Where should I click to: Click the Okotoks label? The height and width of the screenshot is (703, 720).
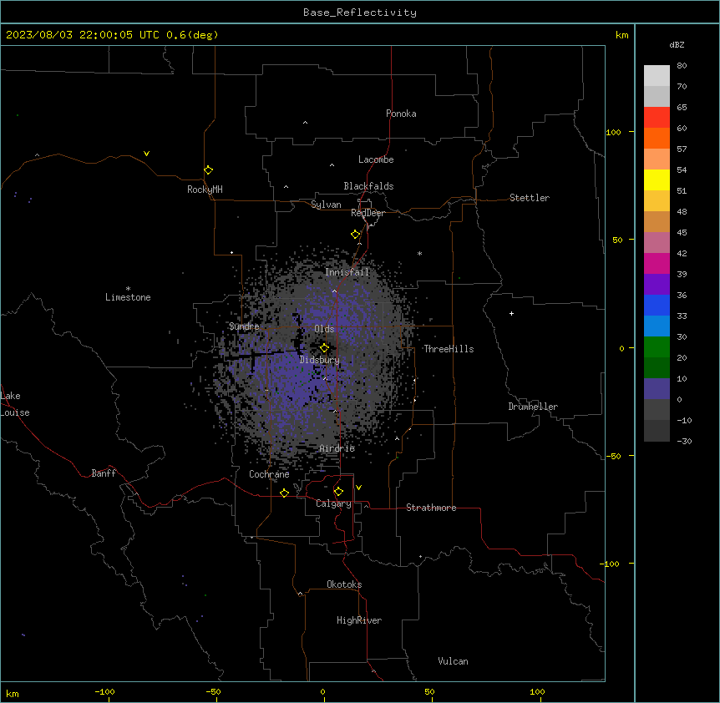(x=344, y=584)
